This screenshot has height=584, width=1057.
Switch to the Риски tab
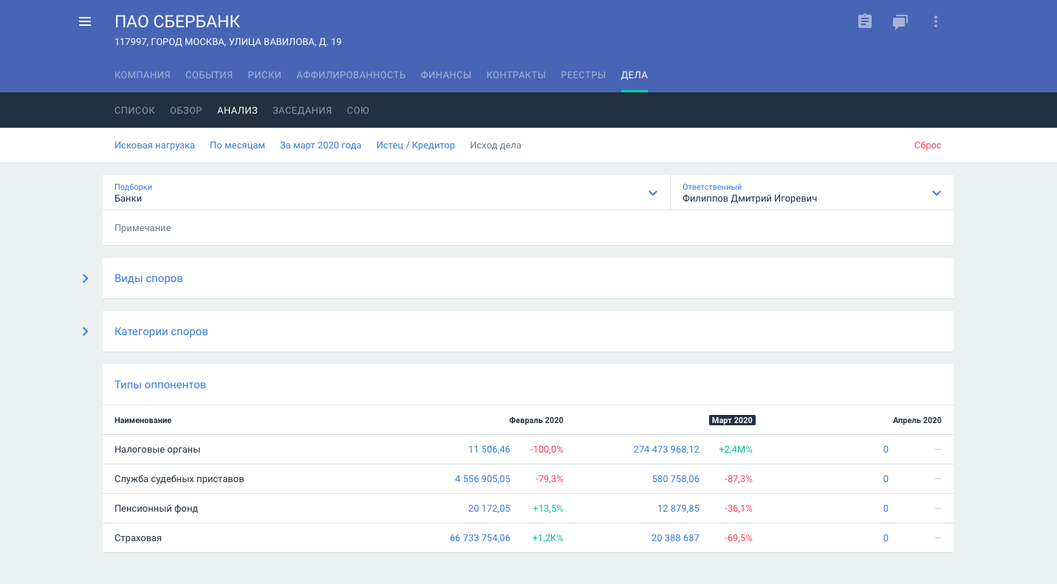point(264,75)
